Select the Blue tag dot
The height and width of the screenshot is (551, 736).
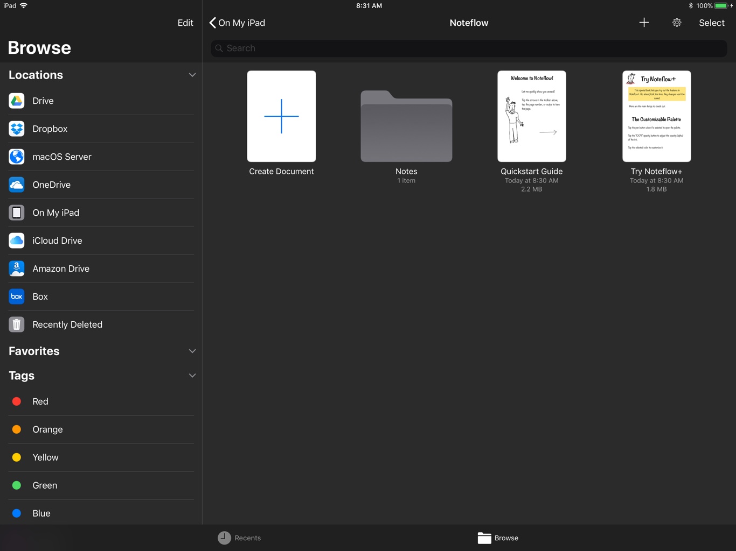click(x=17, y=513)
